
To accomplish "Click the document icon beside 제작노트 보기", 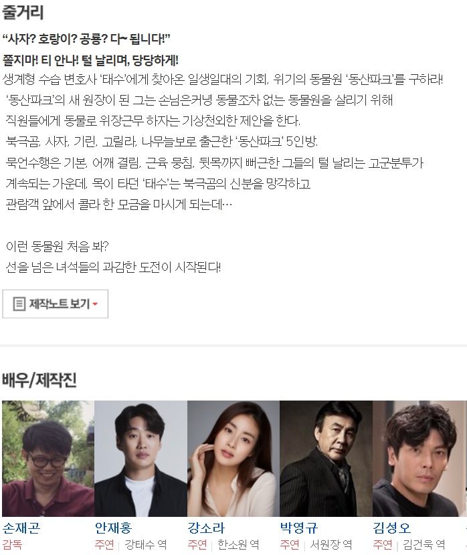I will 19,304.
